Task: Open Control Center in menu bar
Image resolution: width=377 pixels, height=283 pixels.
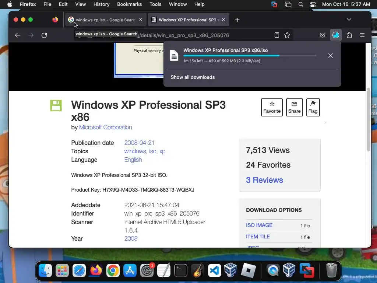Action: tap(313, 4)
